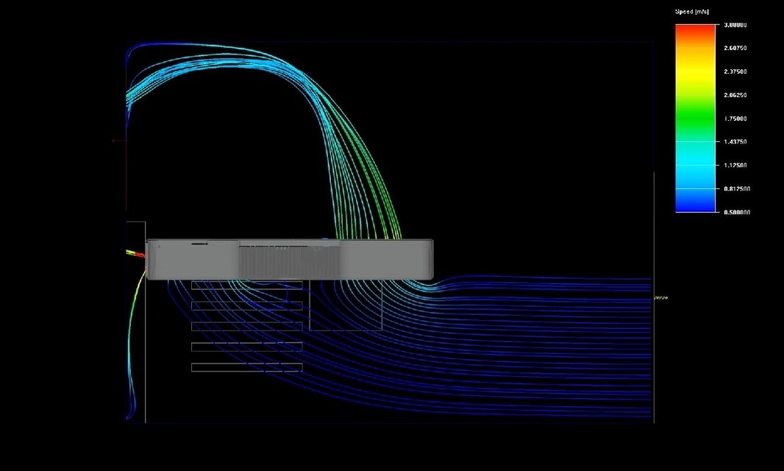Screen dimensions: 784x471
Task: Click the rainbow speed color scale bar
Action: 695,118
